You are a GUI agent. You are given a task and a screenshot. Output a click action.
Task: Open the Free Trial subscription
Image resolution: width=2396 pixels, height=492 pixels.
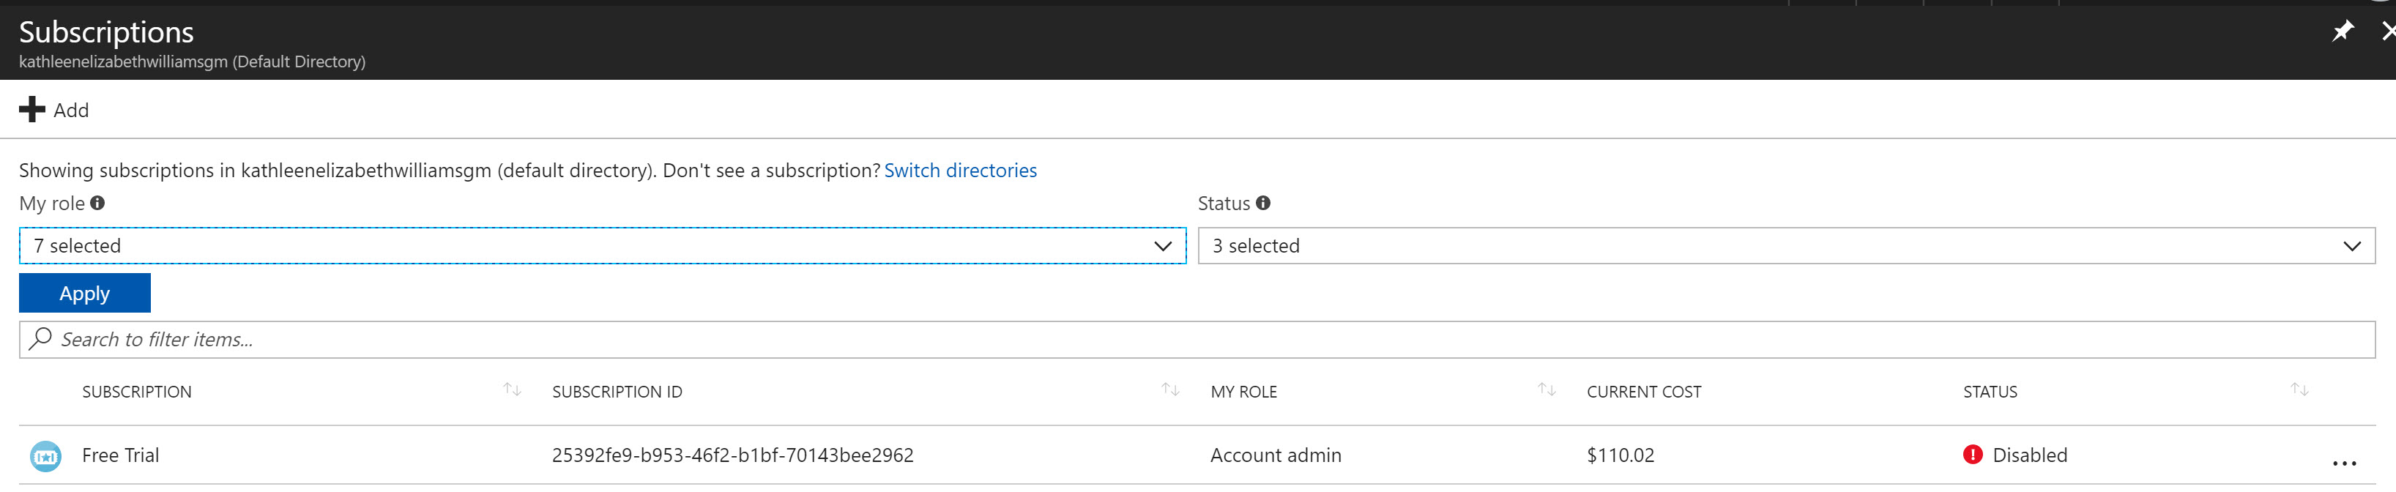pos(120,455)
